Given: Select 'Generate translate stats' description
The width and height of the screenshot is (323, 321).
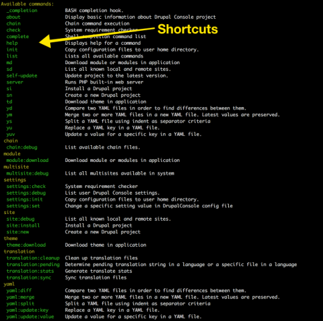Looking at the screenshot, I should coord(98,271).
